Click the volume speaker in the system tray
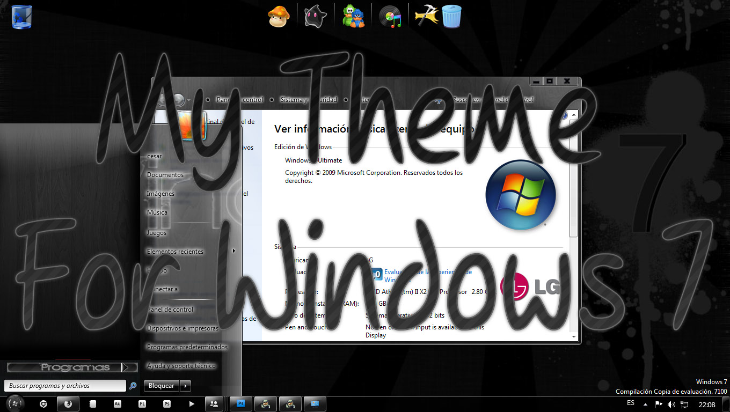The height and width of the screenshot is (412, 730). (x=671, y=404)
